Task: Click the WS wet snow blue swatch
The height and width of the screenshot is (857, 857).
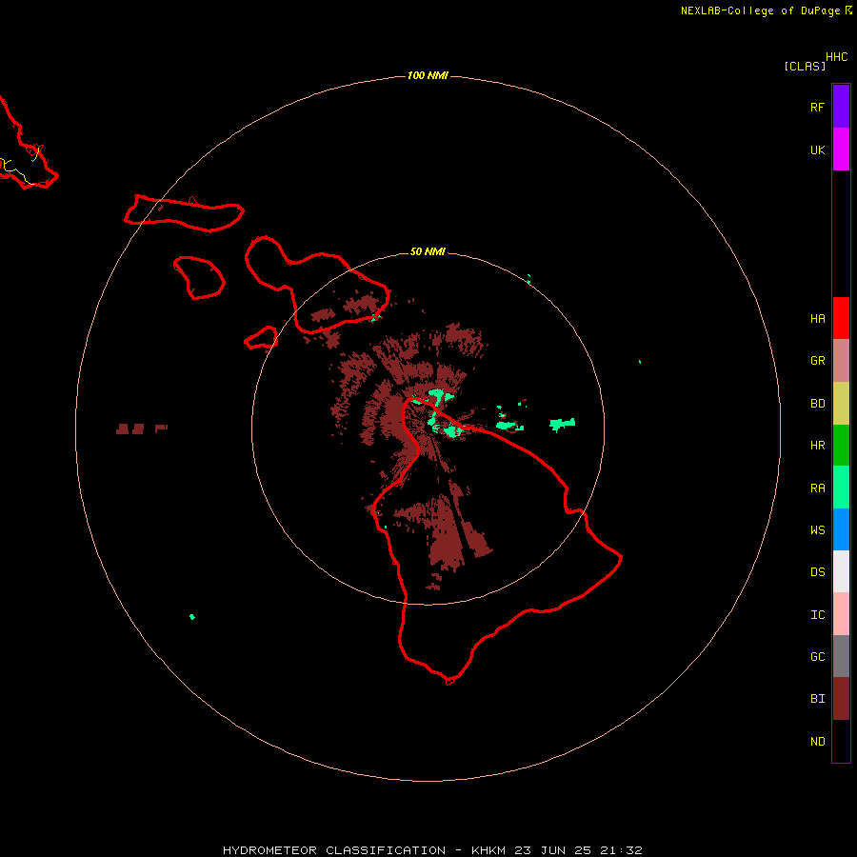Action: (x=841, y=529)
